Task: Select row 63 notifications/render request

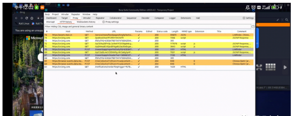Action: (x=149, y=67)
